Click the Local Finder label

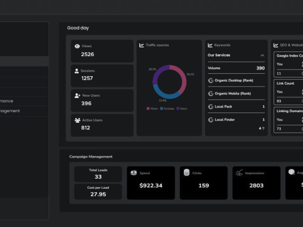coord(224,120)
